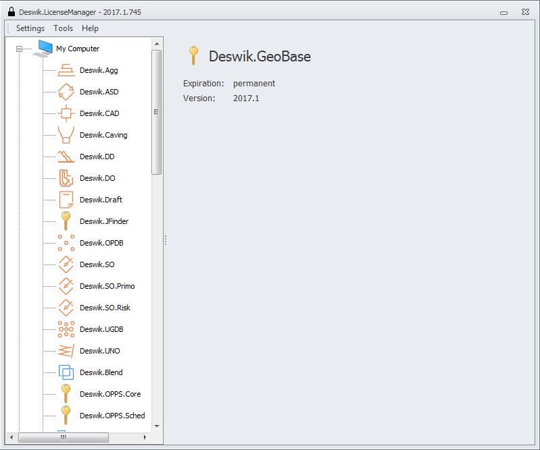Click the Deswik.CAD crosshair icon
Viewport: 540px width, 450px height.
coord(66,113)
